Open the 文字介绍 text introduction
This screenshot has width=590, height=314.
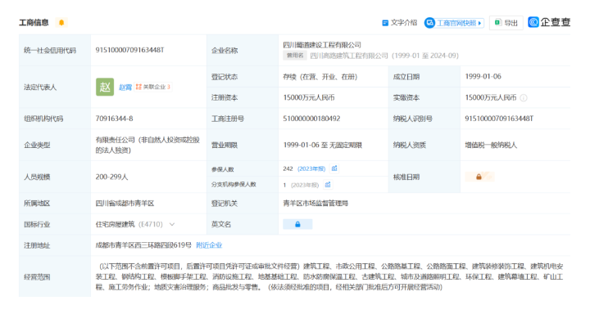400,23
